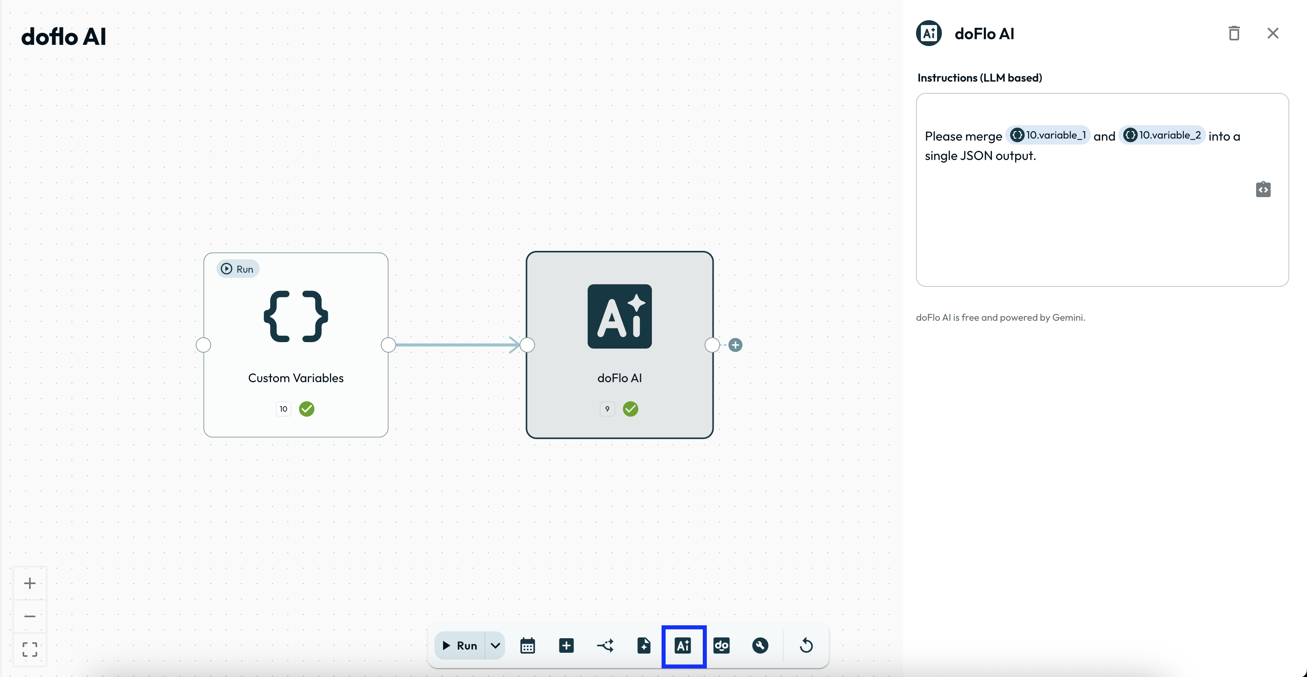Select the doFlo AI node icon on canvas

620,316
